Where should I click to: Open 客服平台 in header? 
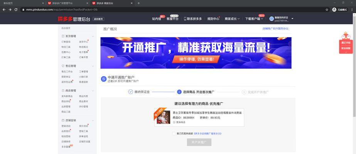tap(172, 19)
